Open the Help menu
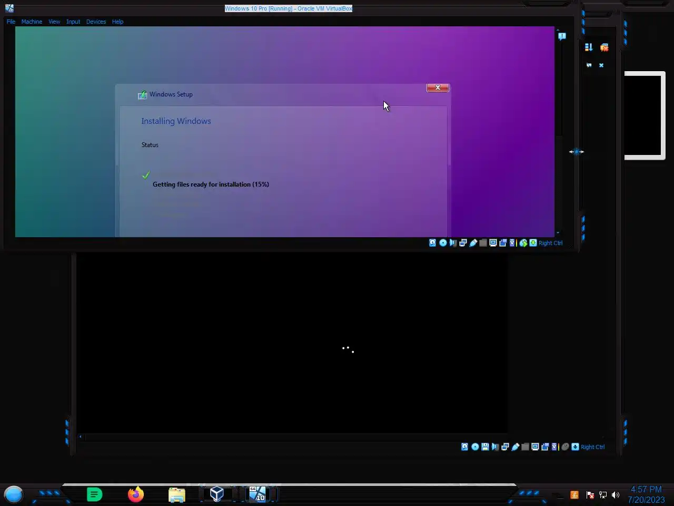 click(x=117, y=22)
